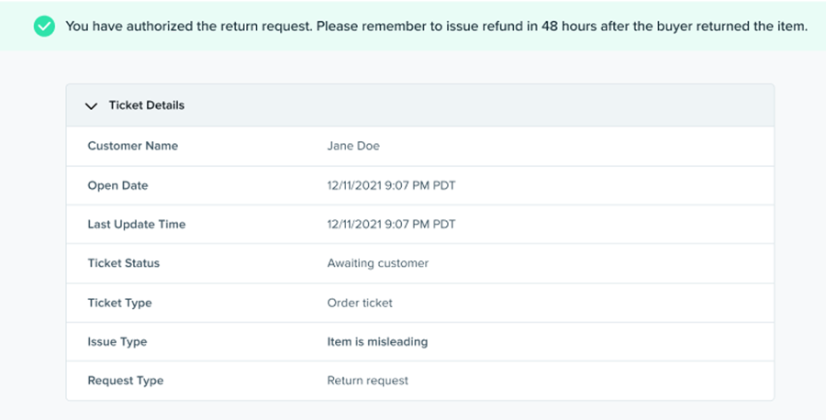Image resolution: width=826 pixels, height=420 pixels.
Task: Select the Order ticket value
Action: (360, 303)
